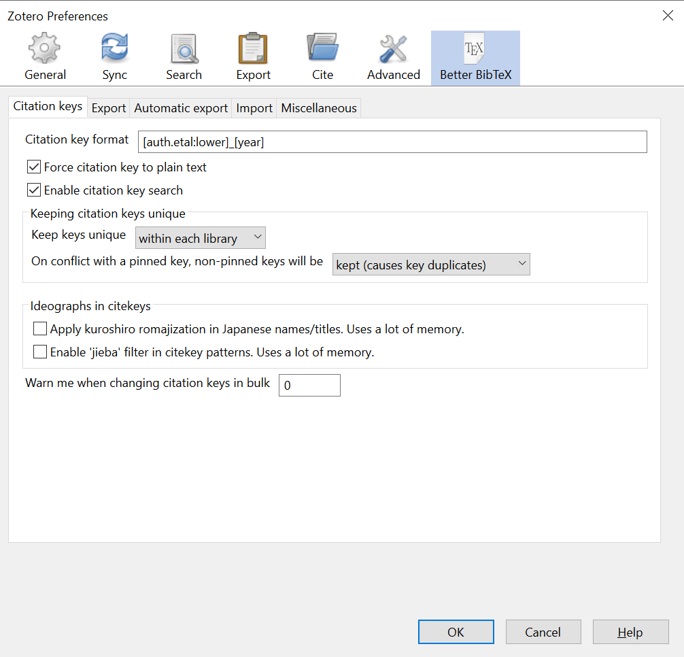Screen dimensions: 684x657
Task: Open the Keep keys unique dropdown
Action: coord(200,238)
